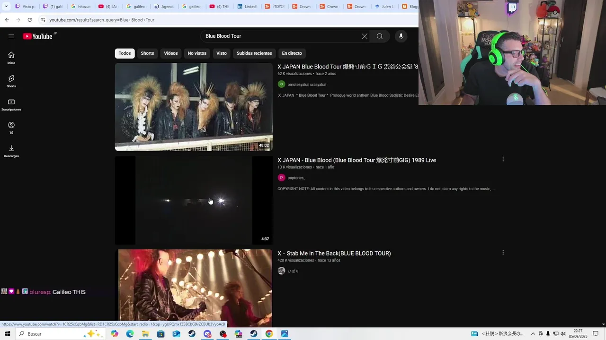The image size is (606, 340).
Task: Open Outlook from the taskbar
Action: point(176,334)
